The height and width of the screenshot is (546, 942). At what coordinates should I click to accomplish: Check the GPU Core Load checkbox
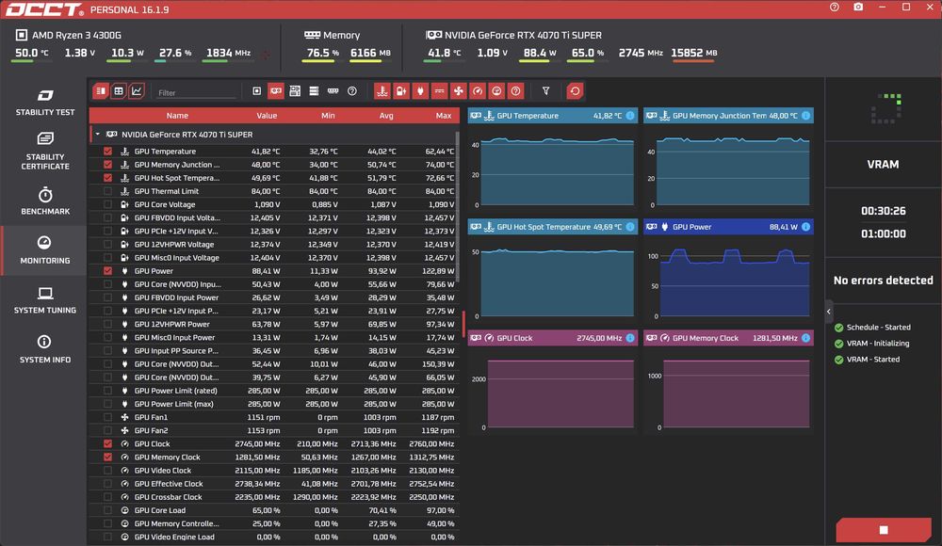(x=107, y=510)
